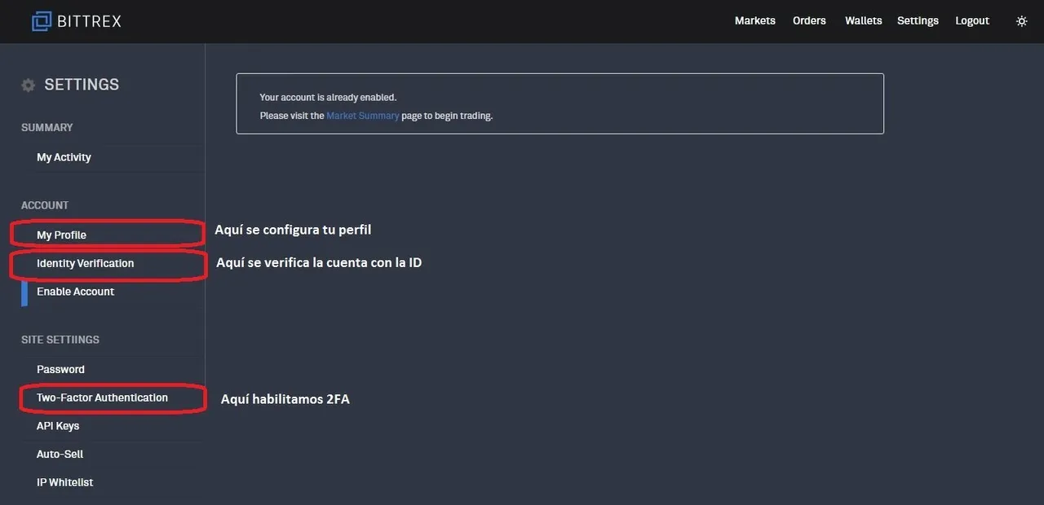
Task: Go to Identity Verification
Action: coord(85,263)
